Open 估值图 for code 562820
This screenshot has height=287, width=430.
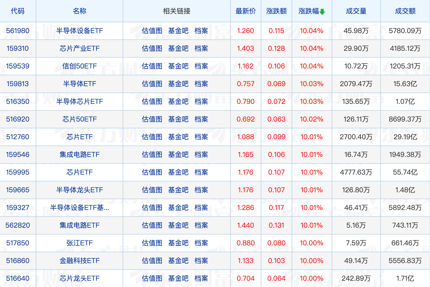[x=152, y=225]
